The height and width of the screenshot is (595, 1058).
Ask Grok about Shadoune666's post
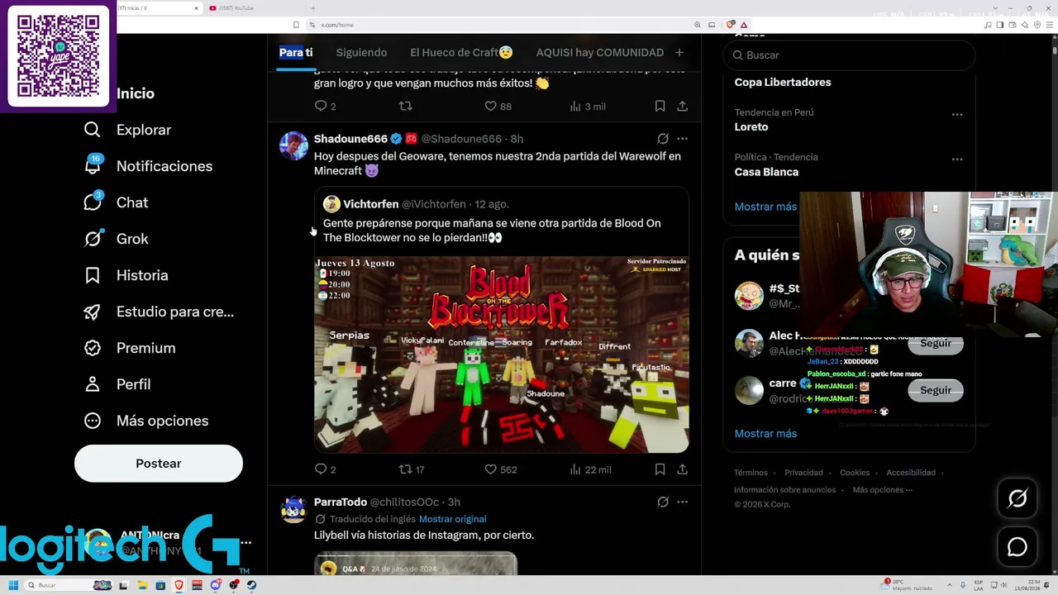point(663,139)
